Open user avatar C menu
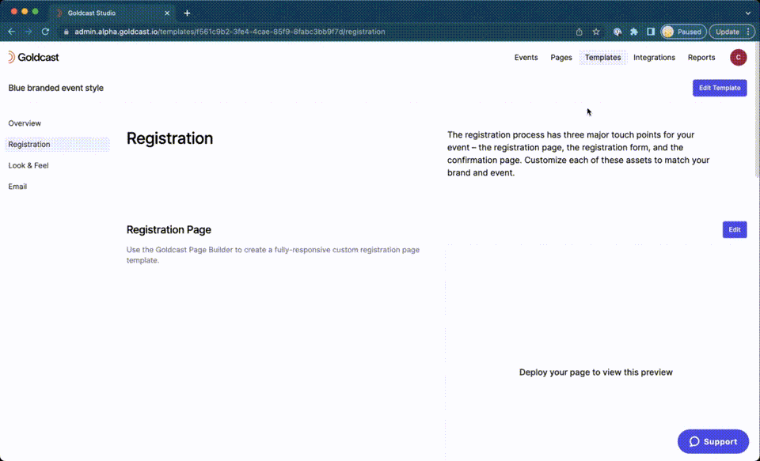760x461 pixels. point(738,57)
